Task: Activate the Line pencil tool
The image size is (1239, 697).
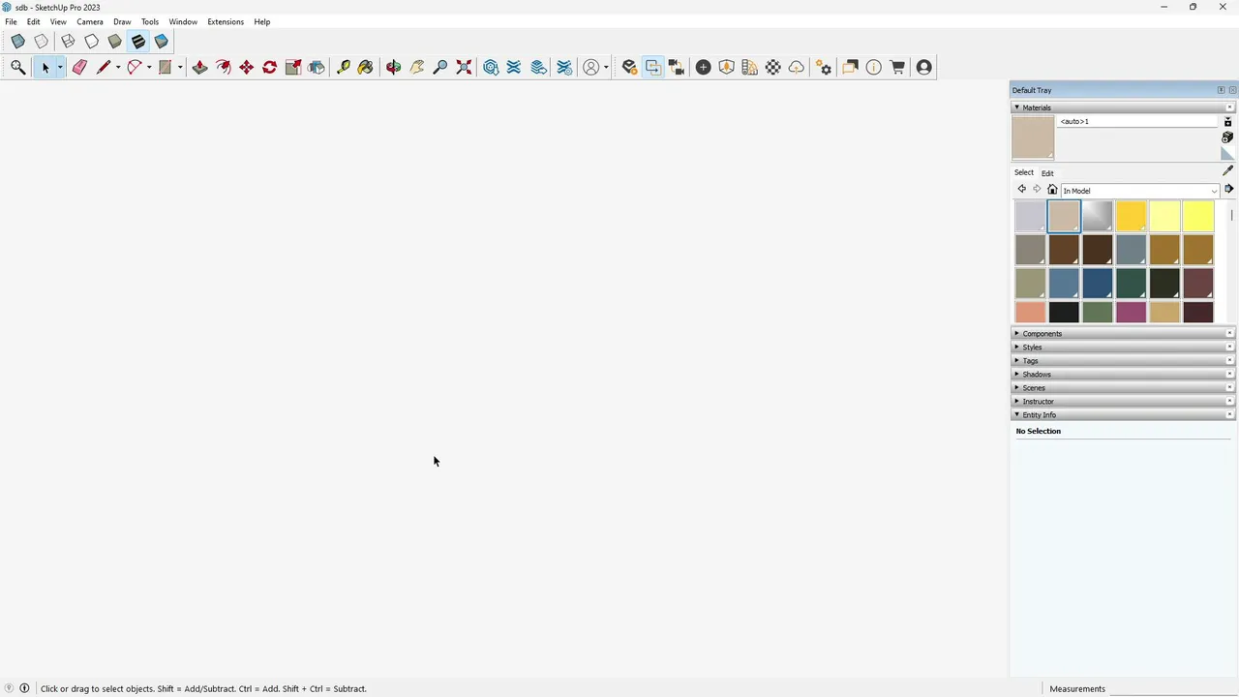Action: [x=103, y=67]
